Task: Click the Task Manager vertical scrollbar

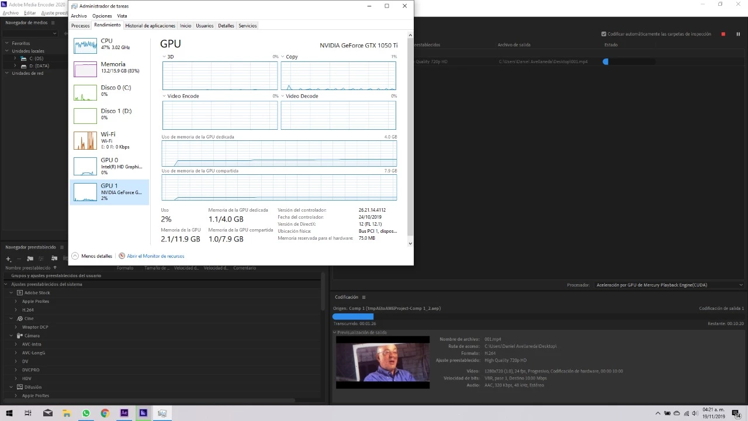Action: click(x=410, y=139)
